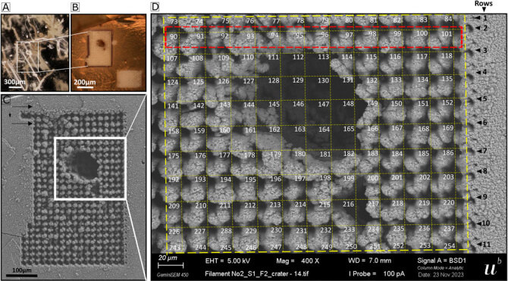Click the Rows label number 8
Image resolution: width=508 pixels, height=281 pixels.
(x=484, y=170)
